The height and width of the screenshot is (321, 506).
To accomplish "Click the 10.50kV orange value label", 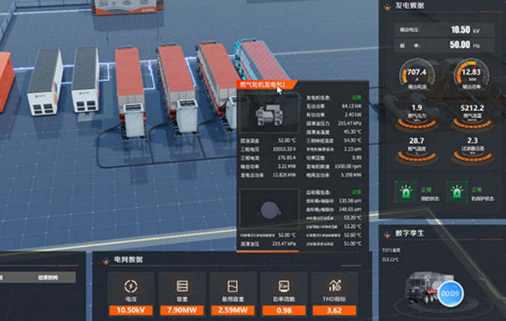I will [x=131, y=309].
